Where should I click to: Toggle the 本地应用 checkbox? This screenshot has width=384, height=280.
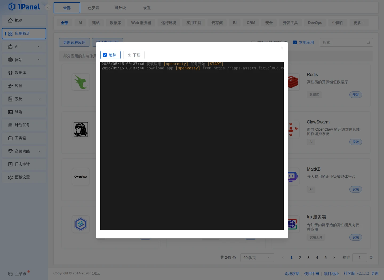[295, 42]
